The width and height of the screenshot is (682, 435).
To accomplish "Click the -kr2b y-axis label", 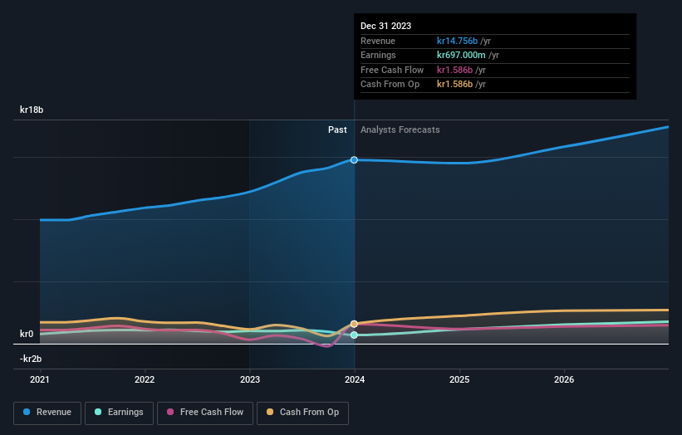I will point(31,359).
